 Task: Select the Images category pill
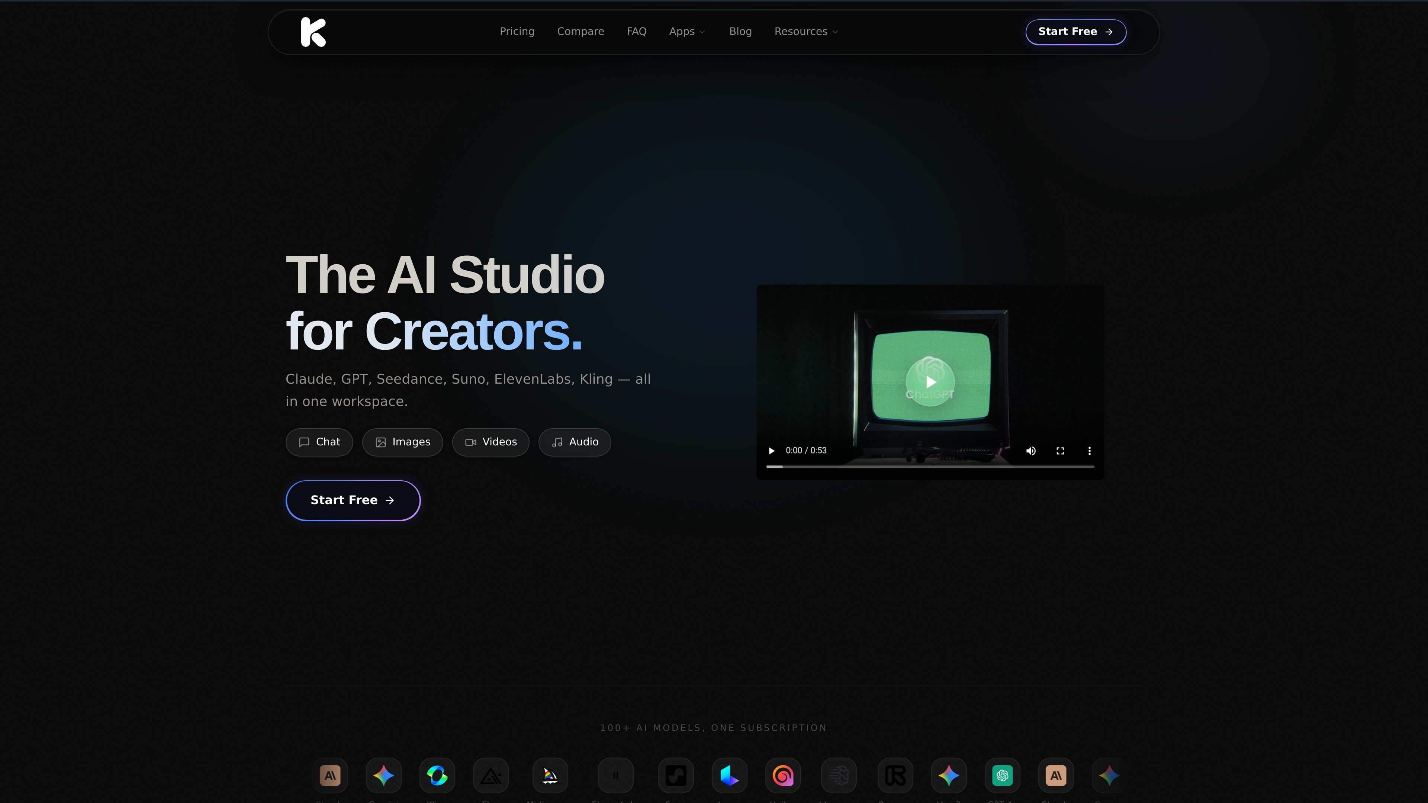tap(402, 442)
